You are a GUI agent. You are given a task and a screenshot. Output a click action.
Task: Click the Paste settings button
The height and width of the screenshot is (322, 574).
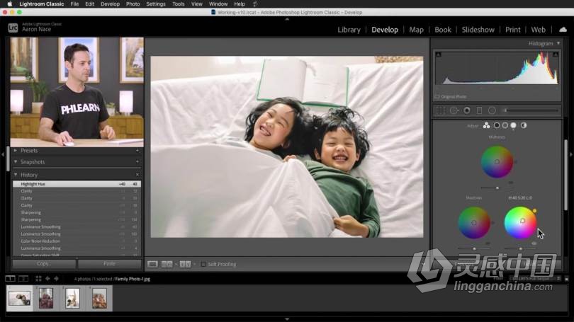click(109, 263)
